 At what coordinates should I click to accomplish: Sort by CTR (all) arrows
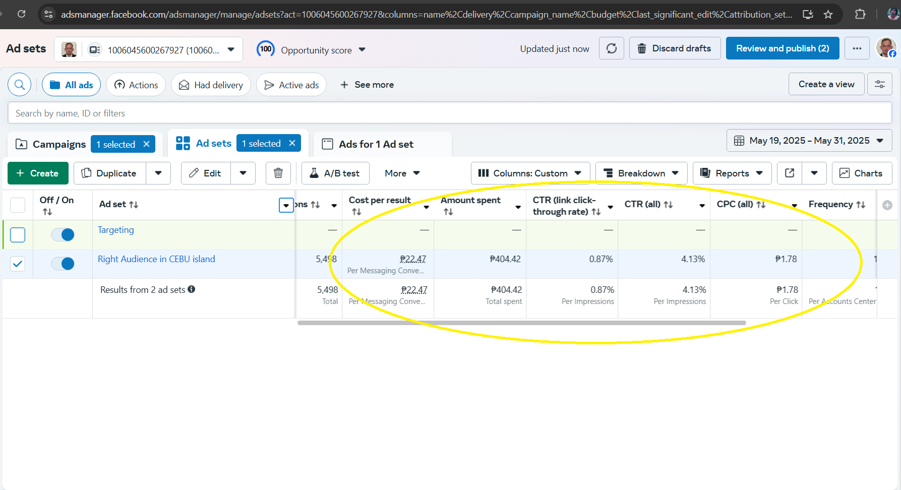[668, 204]
